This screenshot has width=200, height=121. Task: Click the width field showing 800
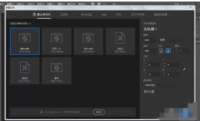pyautogui.click(x=150, y=40)
